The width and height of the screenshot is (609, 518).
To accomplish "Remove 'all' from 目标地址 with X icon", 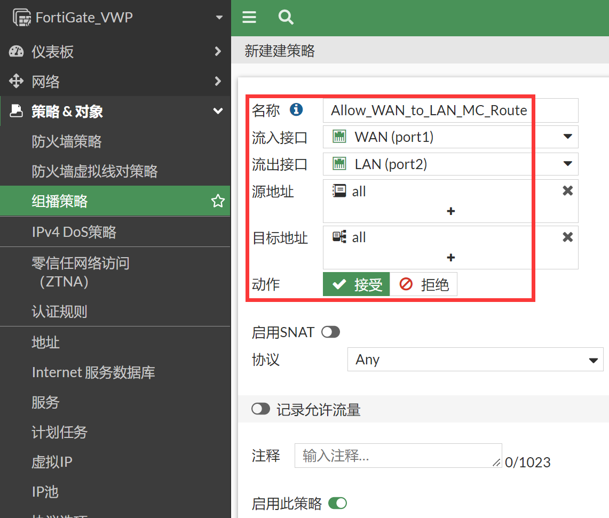I will (568, 237).
